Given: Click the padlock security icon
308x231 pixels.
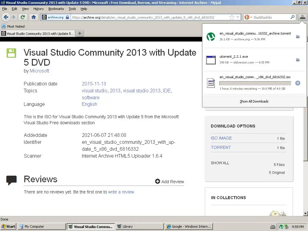Looking at the screenshot, I should coord(67,17).
